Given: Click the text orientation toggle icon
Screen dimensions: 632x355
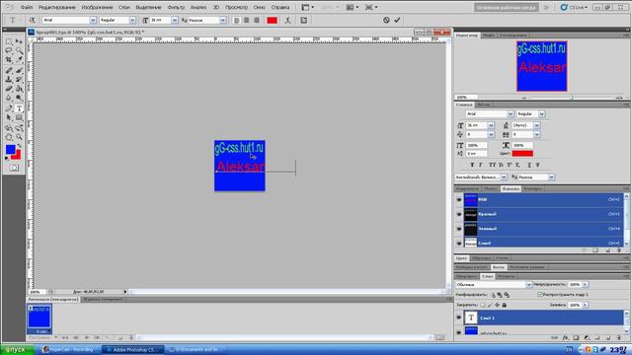Looking at the screenshot, I should (32, 20).
